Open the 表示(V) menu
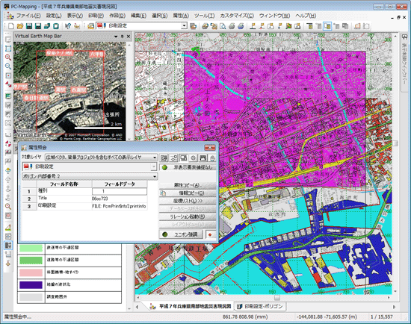The image size is (411, 324). (x=75, y=16)
